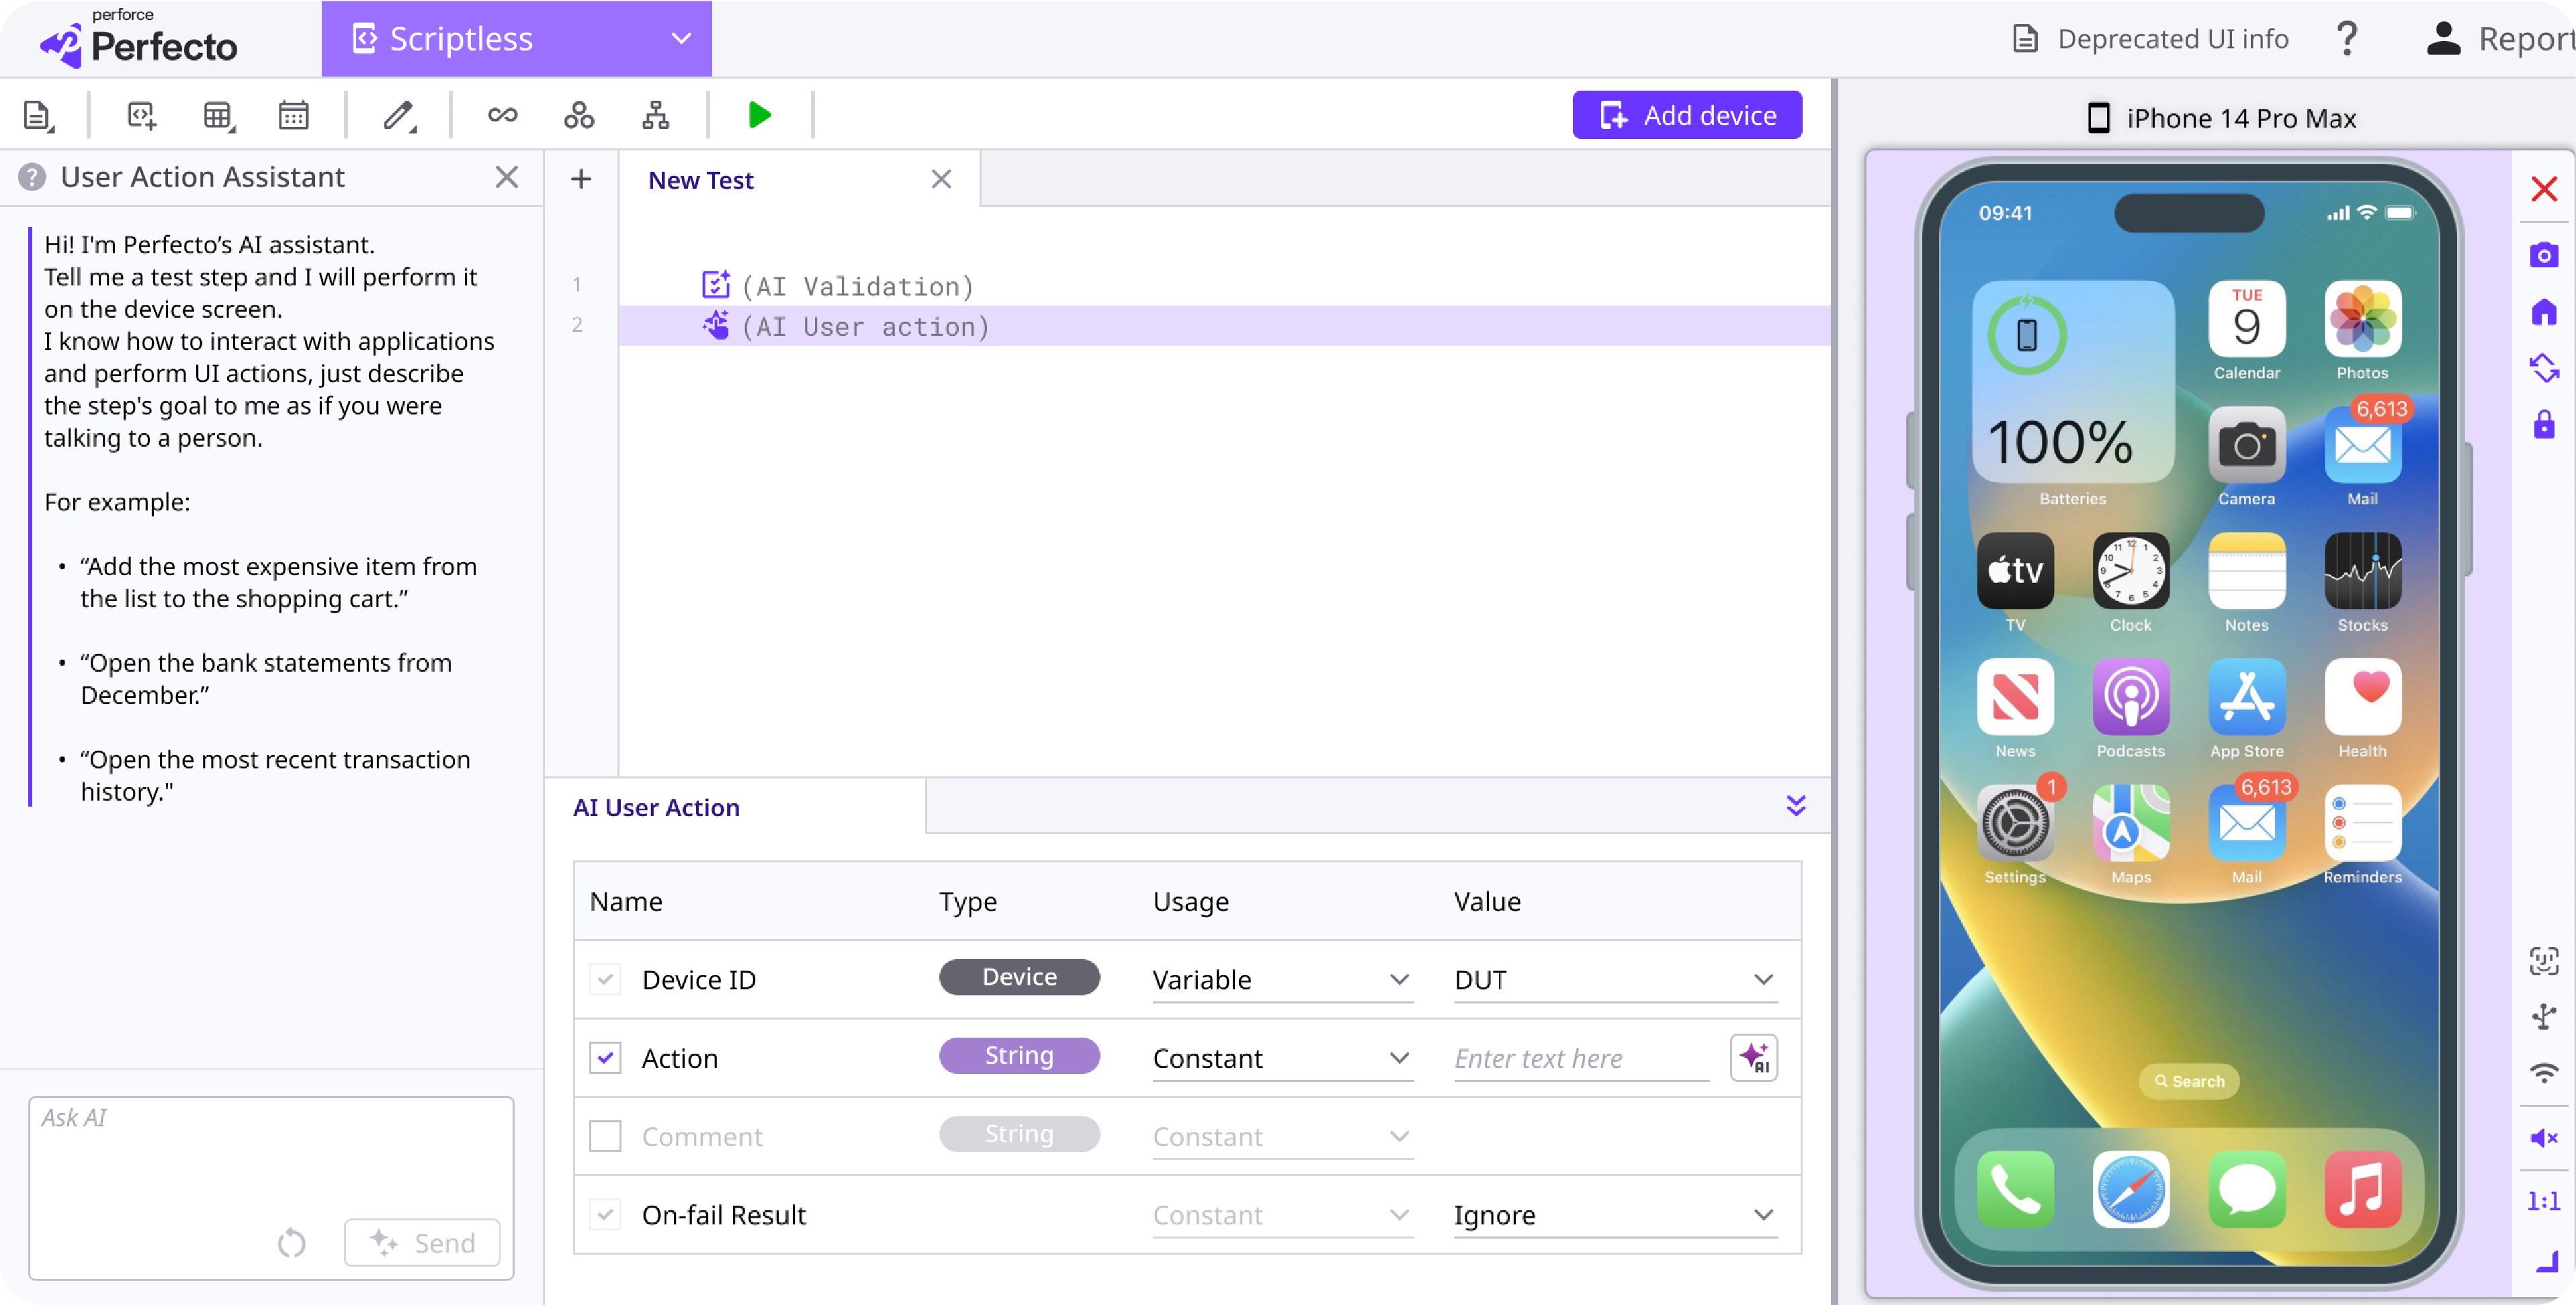
Task: Open Device ID usage Variable dropdown
Action: click(x=1282, y=980)
